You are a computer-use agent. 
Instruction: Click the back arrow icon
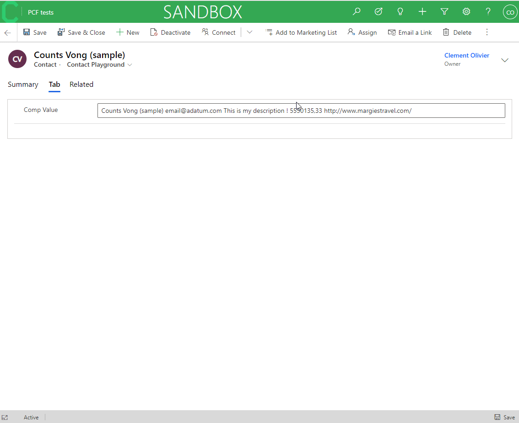[8, 32]
